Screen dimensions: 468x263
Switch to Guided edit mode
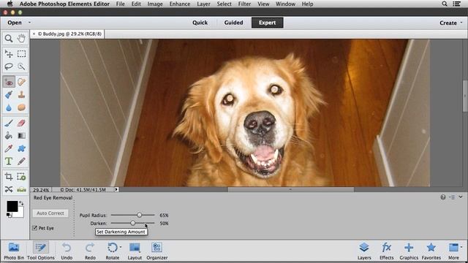(233, 23)
